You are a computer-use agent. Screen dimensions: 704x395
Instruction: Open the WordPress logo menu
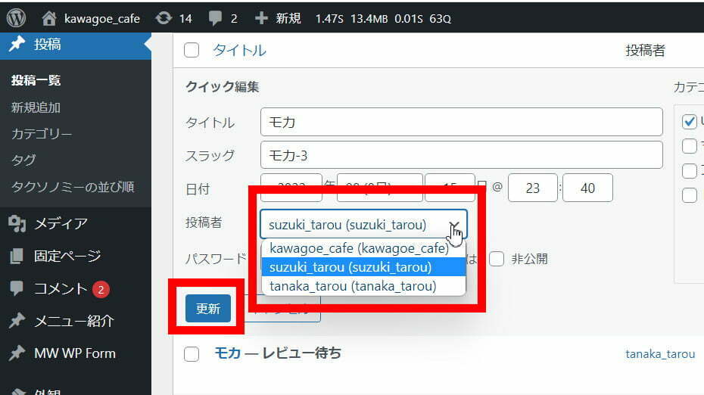(16, 18)
